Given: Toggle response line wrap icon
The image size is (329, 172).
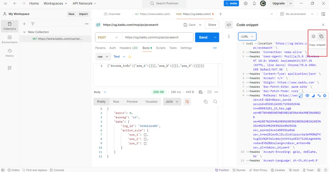Looking at the screenshot, I should pos(187,102).
